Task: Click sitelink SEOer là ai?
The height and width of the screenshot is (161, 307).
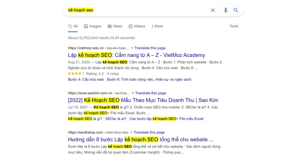Action: [x=116, y=119]
